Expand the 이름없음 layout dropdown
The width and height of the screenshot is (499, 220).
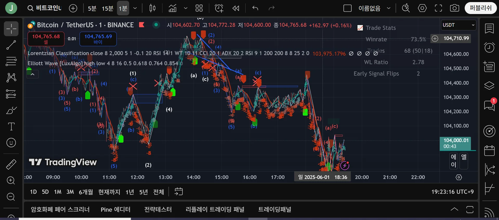[389, 8]
